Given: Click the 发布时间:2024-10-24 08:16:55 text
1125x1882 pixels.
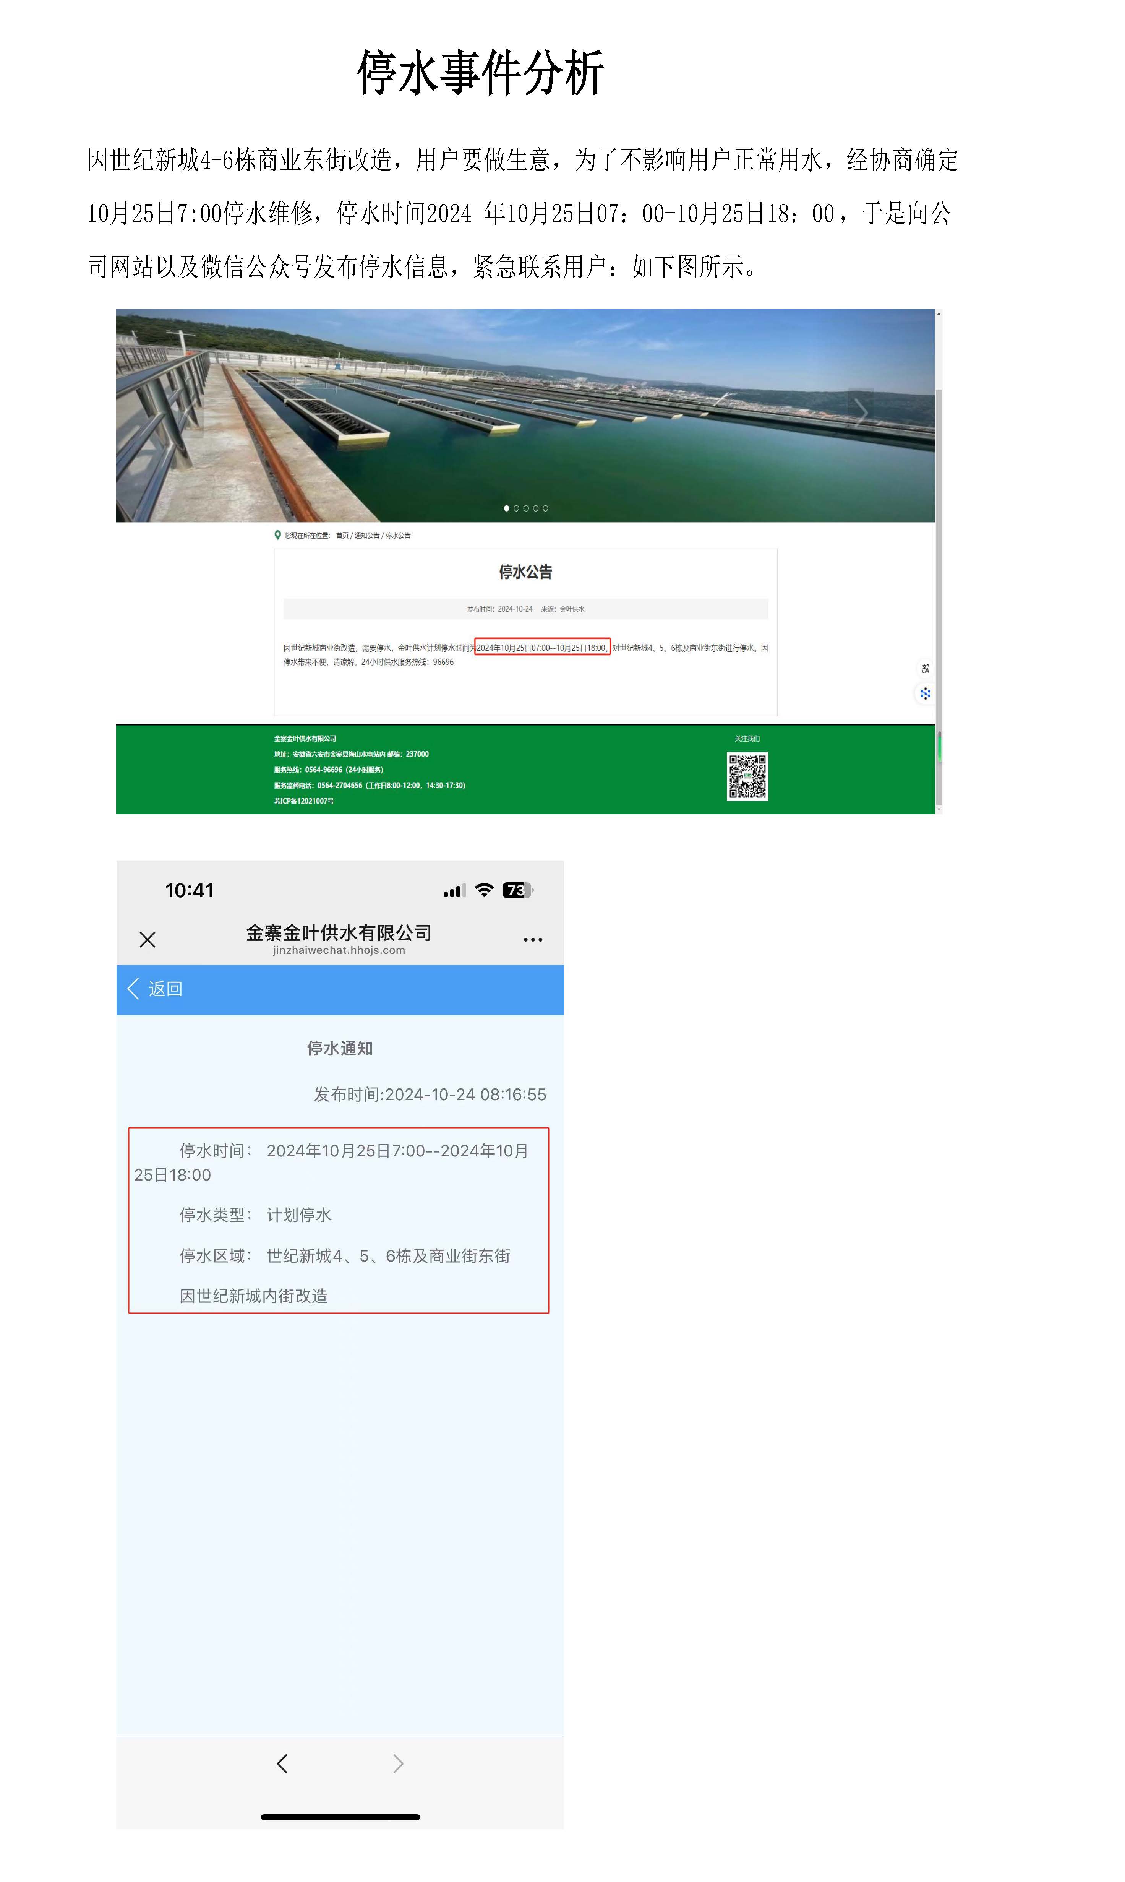Looking at the screenshot, I should tap(430, 1094).
